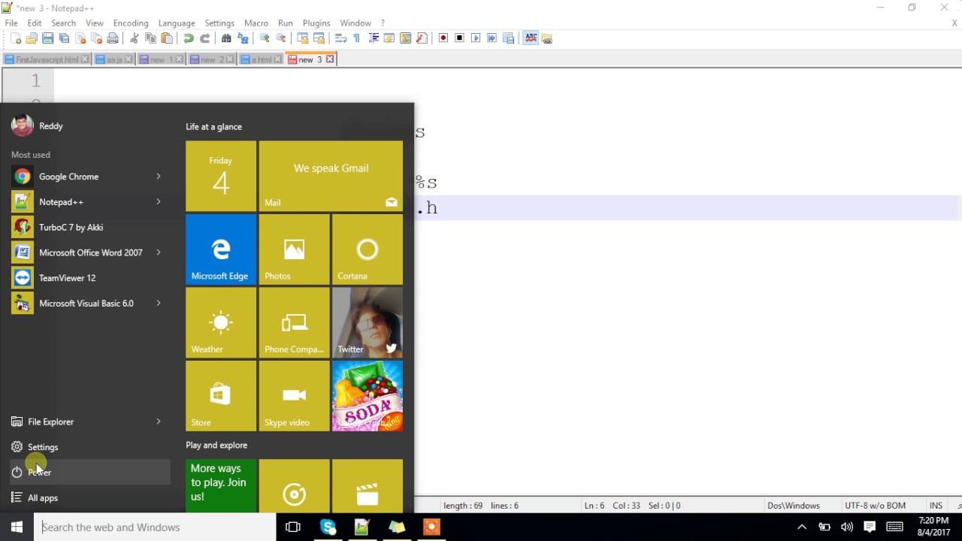The height and width of the screenshot is (541, 962).
Task: Switch to the aa.js tab
Action: click(114, 59)
